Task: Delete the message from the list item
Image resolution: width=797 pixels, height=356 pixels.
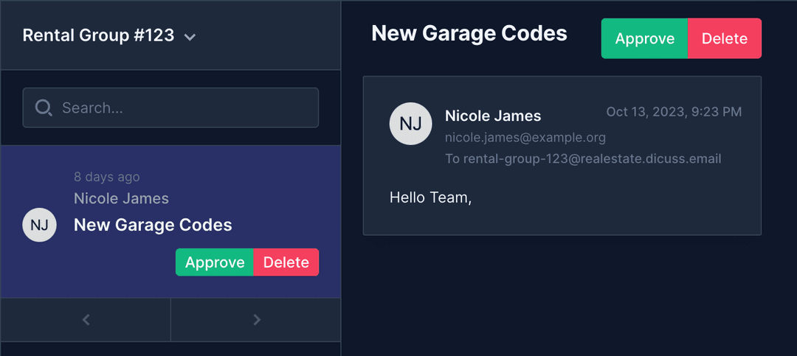Action: pyautogui.click(x=286, y=262)
